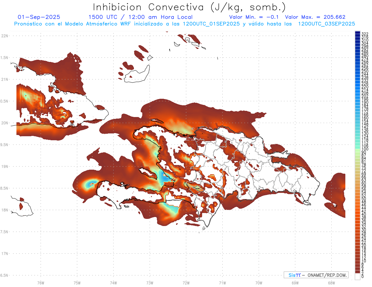Click the '20N' latitude label
The height and width of the screenshot is (287, 372).
click(5, 123)
